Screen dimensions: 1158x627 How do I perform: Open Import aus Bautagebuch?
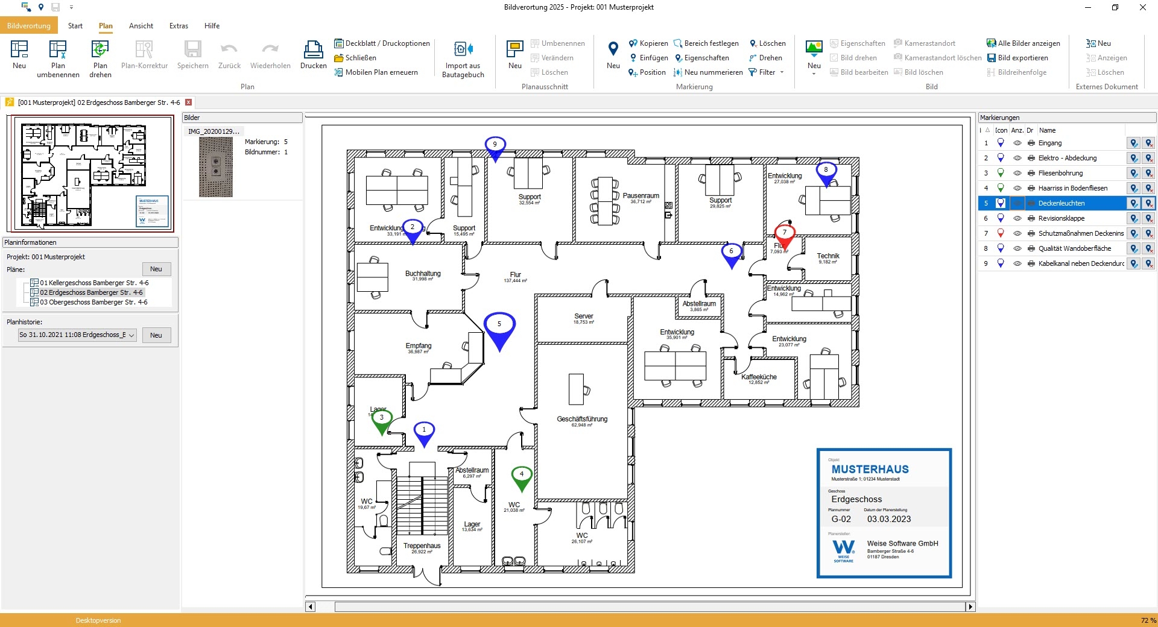pyautogui.click(x=463, y=58)
